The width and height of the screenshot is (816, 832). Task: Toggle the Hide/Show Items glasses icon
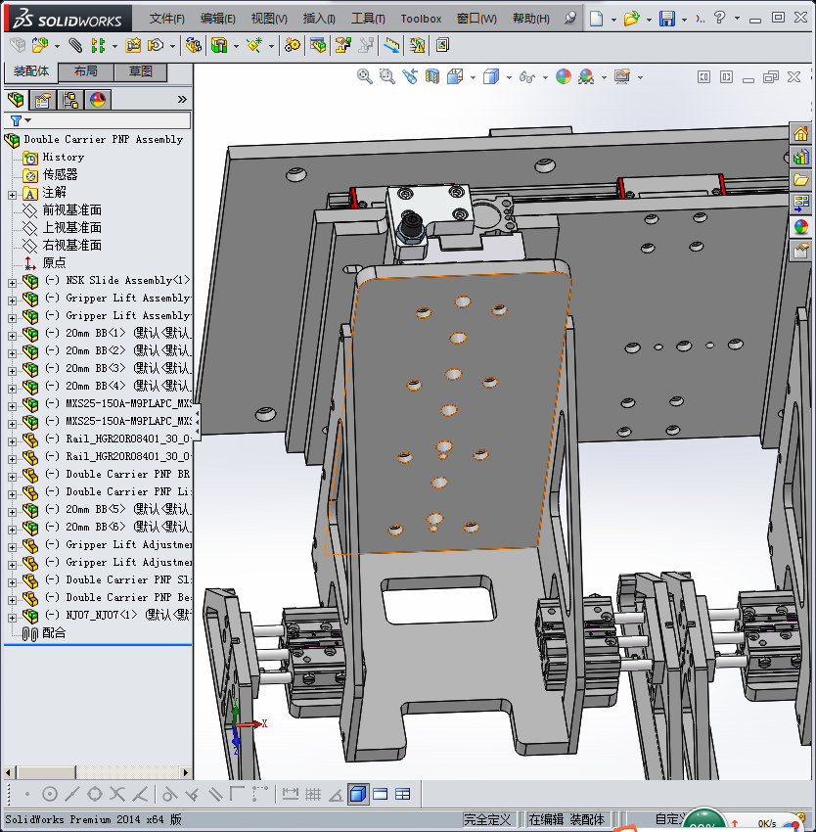tap(526, 76)
